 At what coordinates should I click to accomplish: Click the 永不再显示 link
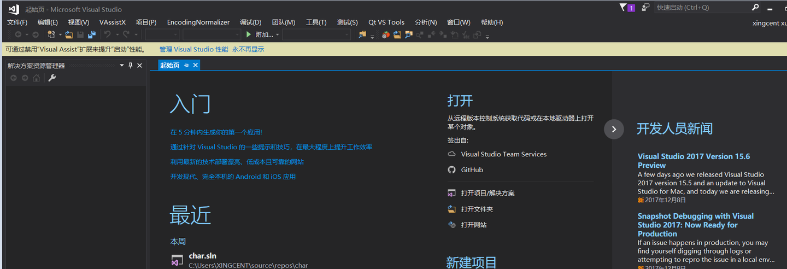click(248, 49)
